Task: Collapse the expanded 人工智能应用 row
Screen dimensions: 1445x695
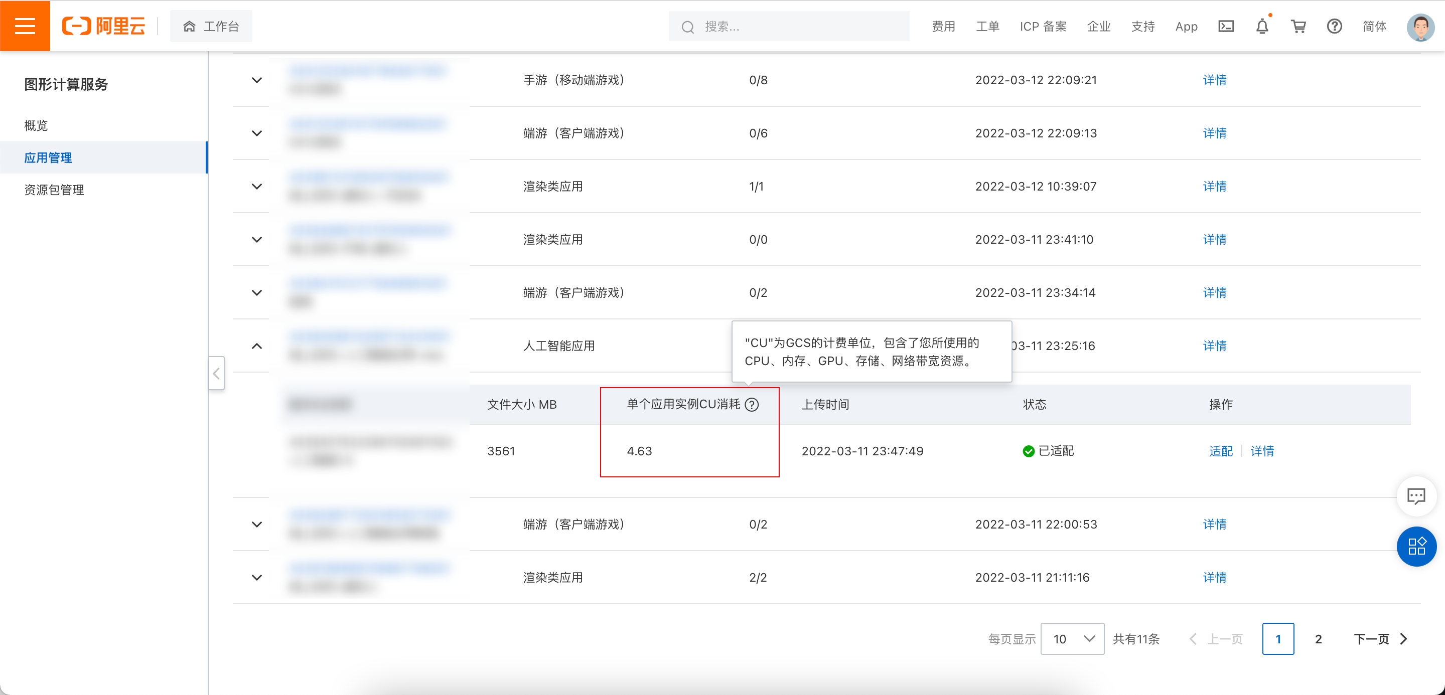Action: [x=257, y=346]
